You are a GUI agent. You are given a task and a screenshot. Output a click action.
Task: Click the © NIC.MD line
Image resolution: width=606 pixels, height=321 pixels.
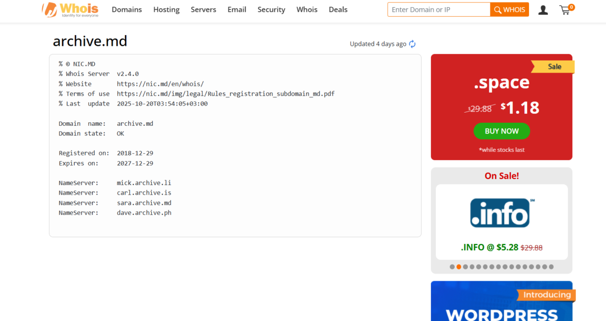pyautogui.click(x=77, y=64)
